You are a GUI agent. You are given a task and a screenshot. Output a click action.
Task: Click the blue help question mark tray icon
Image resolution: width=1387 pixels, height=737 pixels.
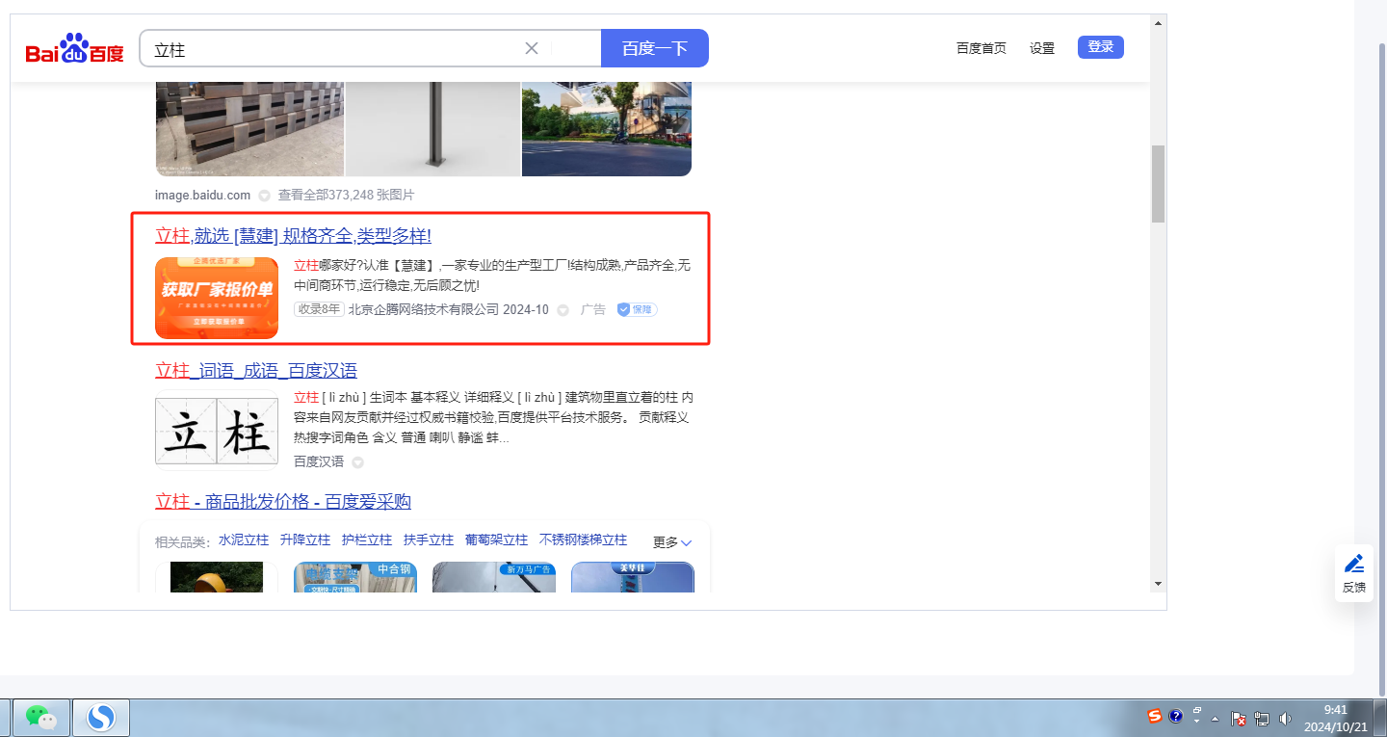[1176, 716]
